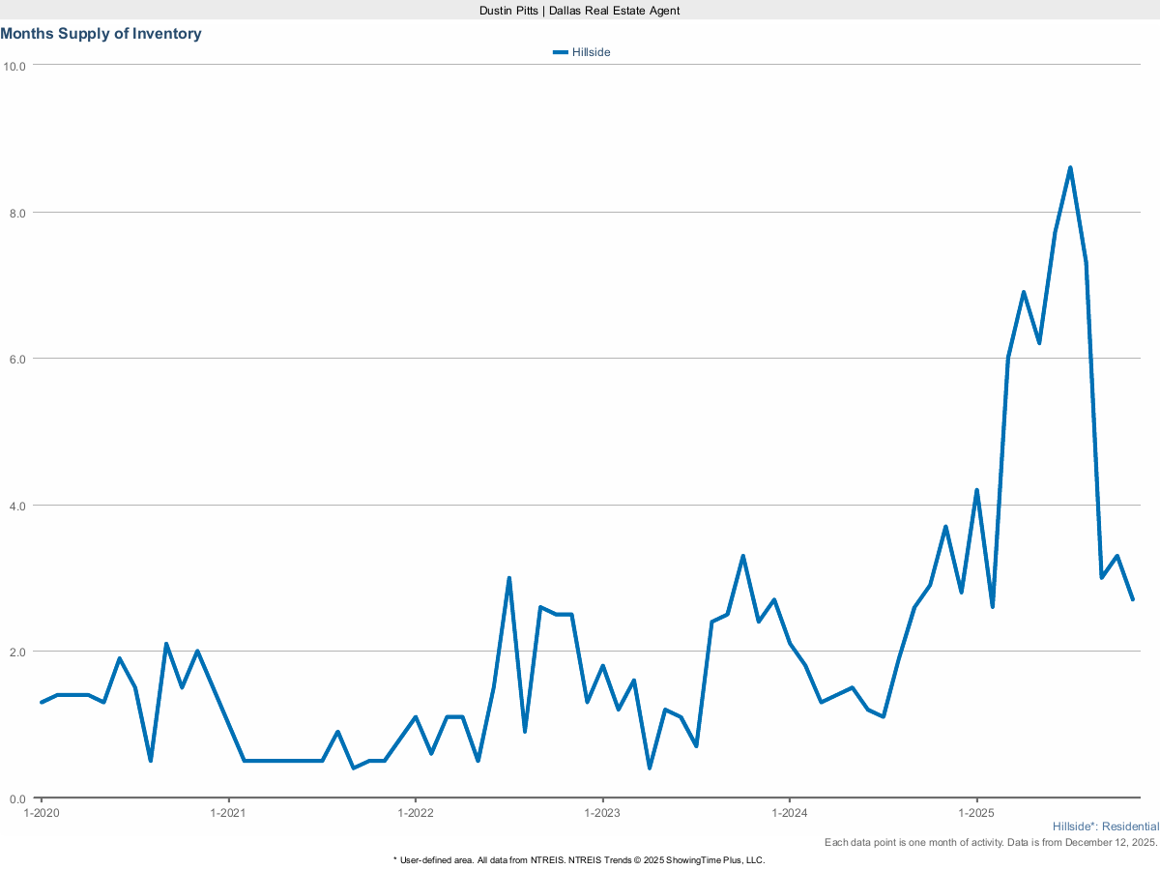Click the NTREIS Trends copyright text
The width and height of the screenshot is (1160, 870).
pyautogui.click(x=579, y=858)
